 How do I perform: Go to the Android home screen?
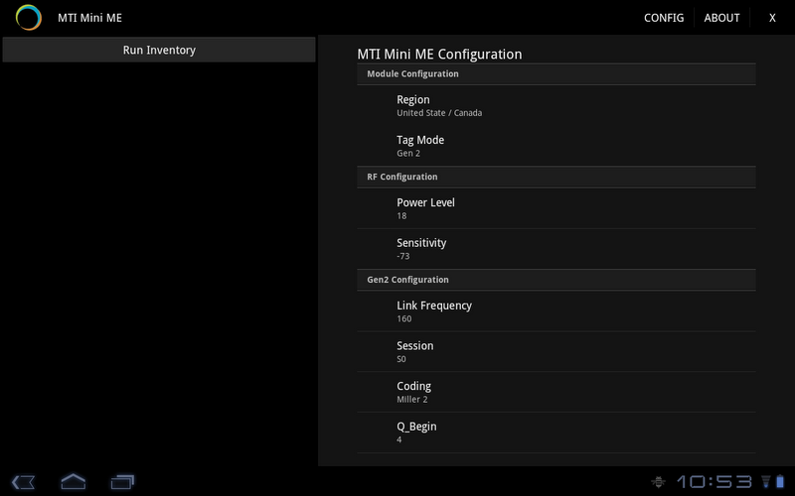[74, 482]
